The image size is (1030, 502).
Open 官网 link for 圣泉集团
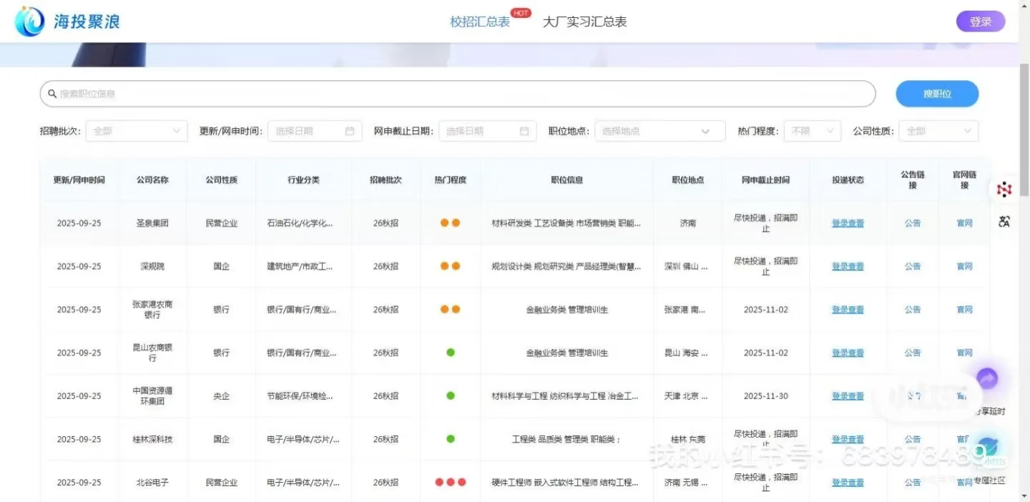tap(965, 223)
